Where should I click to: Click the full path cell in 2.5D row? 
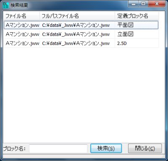(77, 43)
